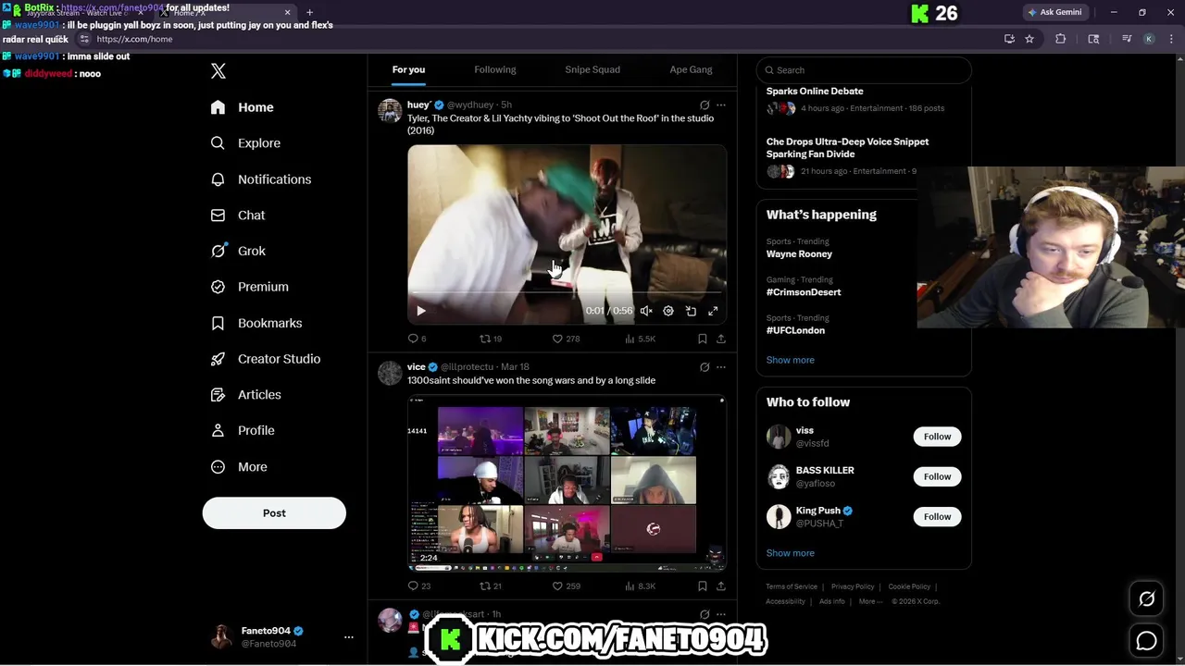The height and width of the screenshot is (666, 1185).
Task: Open the video settings gear
Action: [668, 311]
